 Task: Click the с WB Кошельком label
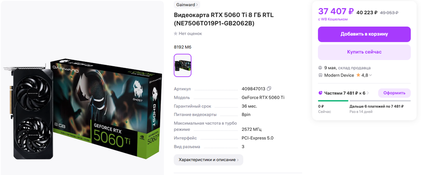[333, 19]
